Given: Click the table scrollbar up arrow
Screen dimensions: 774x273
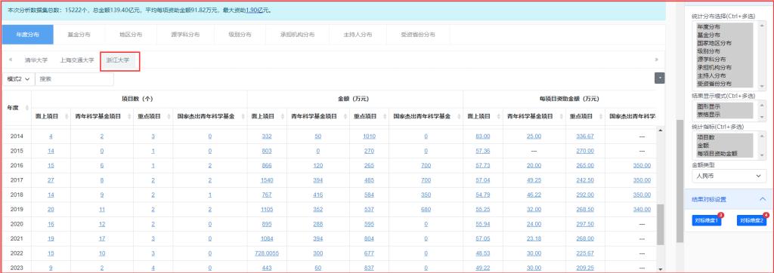Looking at the screenshot, I should (661, 130).
